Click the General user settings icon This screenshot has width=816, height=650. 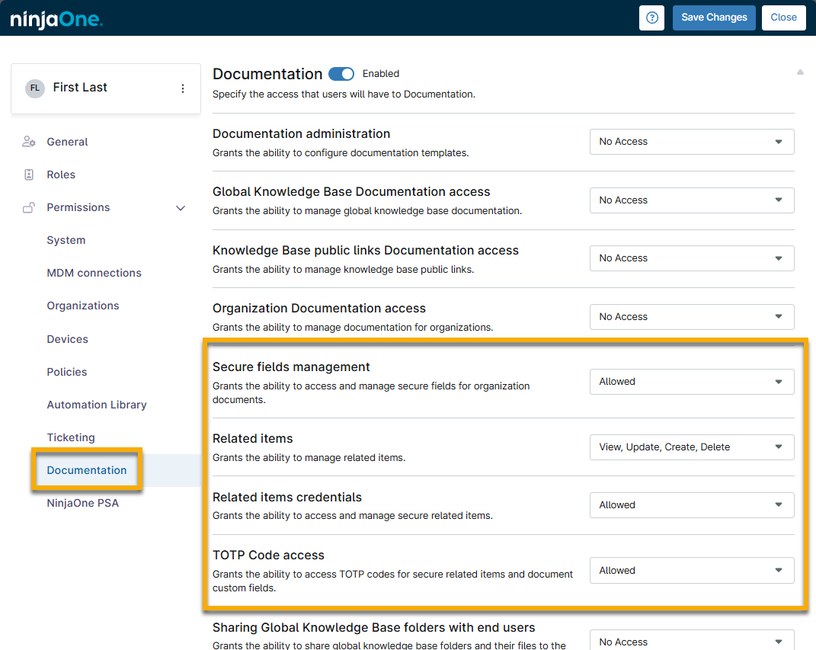(29, 142)
